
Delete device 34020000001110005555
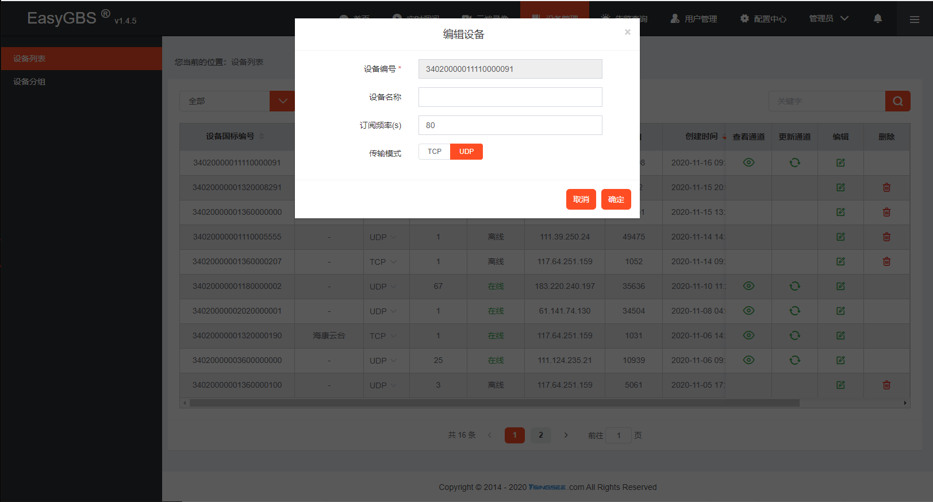pos(886,237)
